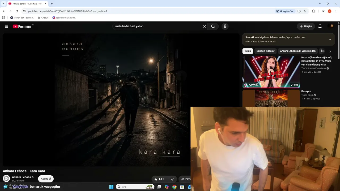Like the video with thumbs-up
The width and height of the screenshot is (340, 191).
pyautogui.click(x=159, y=179)
